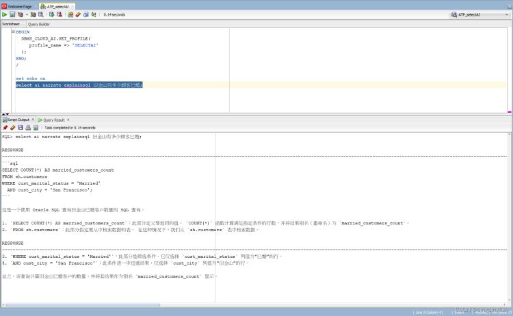Screen dimensions: 513x316
Task: Click the 'Task completed in 0.14 seconds' text
Action: [70, 128]
